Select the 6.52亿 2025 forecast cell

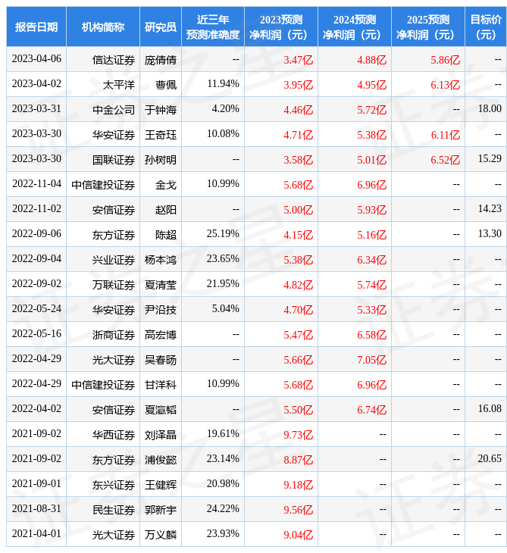pyautogui.click(x=446, y=159)
